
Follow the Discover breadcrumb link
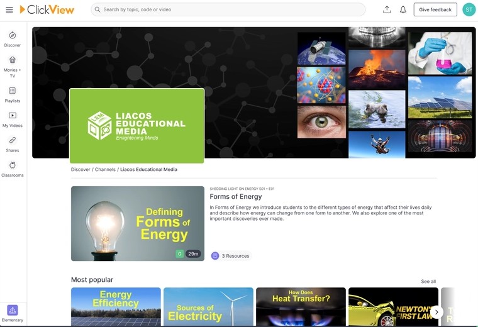[81, 169]
